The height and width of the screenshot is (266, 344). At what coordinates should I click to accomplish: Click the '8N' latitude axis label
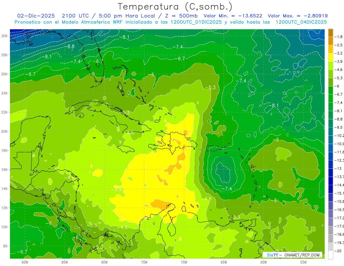point(5,246)
